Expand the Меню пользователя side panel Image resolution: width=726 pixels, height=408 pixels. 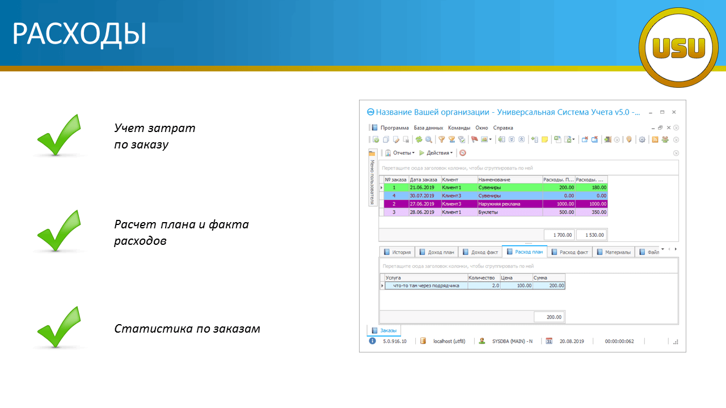(373, 182)
